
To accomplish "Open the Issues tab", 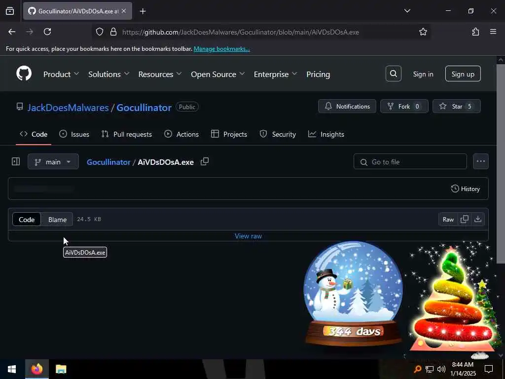I will 74,134.
